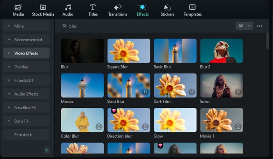Click the Basic Blur label text
This screenshot has width=273, height=159.
click(162, 67)
